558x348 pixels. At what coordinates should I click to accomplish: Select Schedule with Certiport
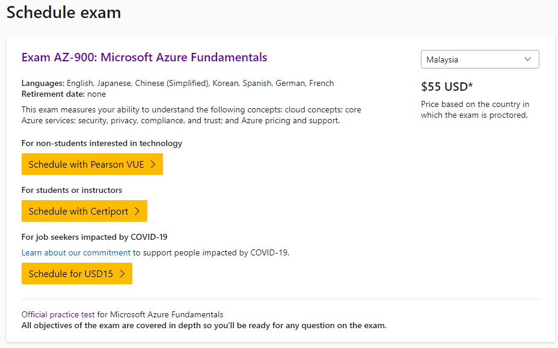(84, 211)
